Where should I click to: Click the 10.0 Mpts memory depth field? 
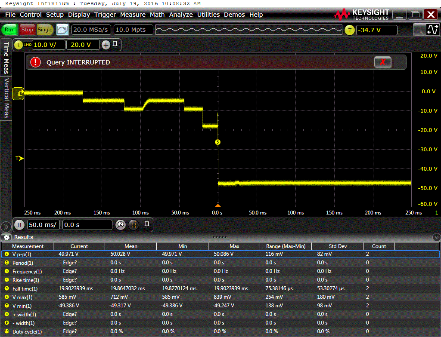[134, 30]
